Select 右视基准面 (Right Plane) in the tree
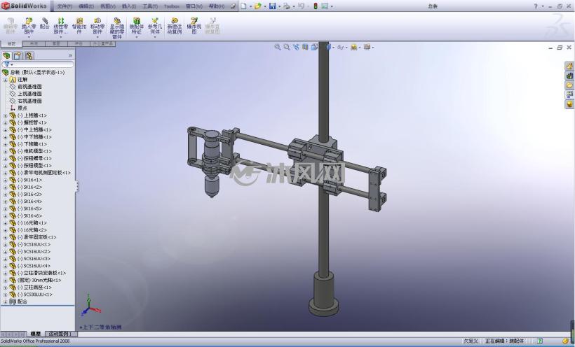Screen dimensions: 575x347 tap(29, 101)
